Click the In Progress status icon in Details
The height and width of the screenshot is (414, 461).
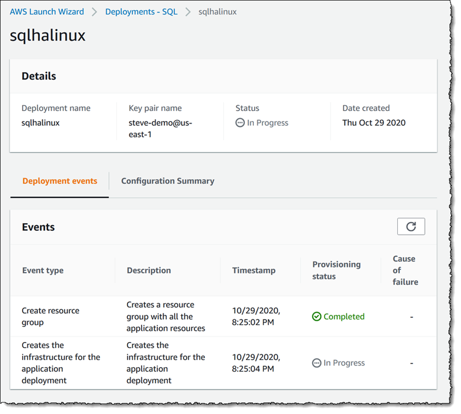pyautogui.click(x=240, y=122)
